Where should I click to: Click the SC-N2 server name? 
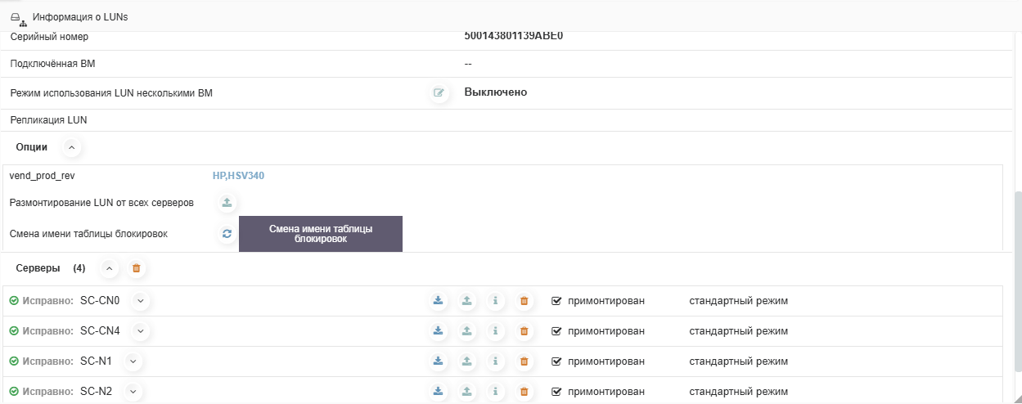96,391
